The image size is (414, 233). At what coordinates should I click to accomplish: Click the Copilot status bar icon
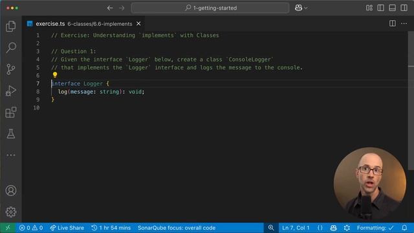(x=333, y=228)
